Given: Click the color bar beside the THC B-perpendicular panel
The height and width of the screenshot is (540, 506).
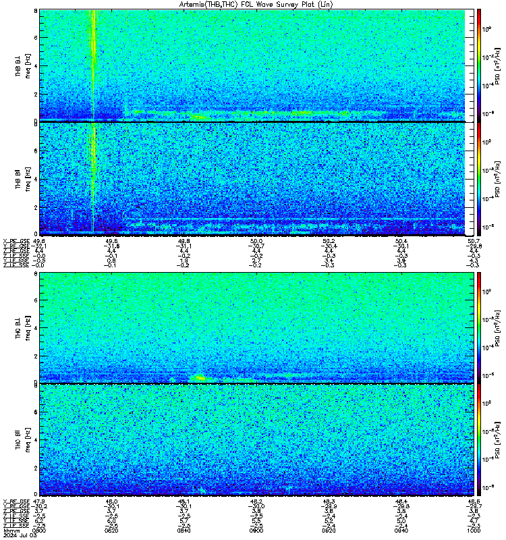Looking at the screenshot, I should (479, 327).
